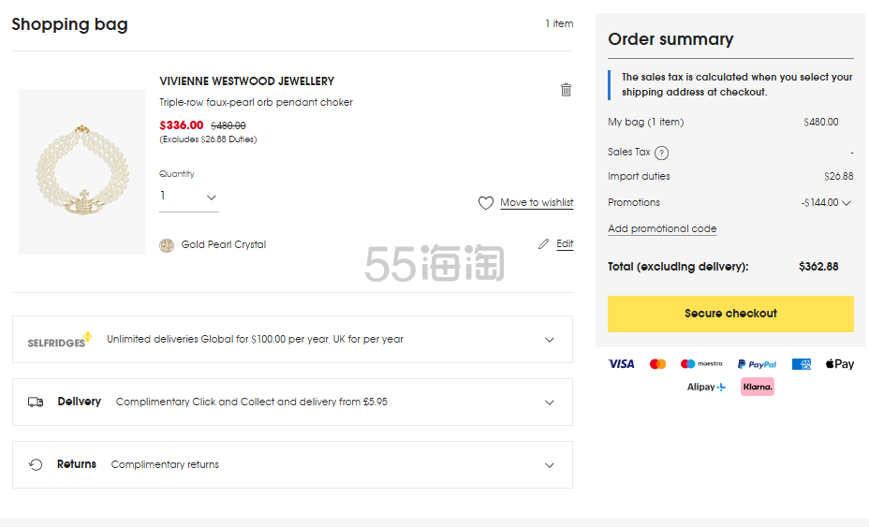Click the pencil edit icon
This screenshot has height=527, width=869.
coord(543,244)
